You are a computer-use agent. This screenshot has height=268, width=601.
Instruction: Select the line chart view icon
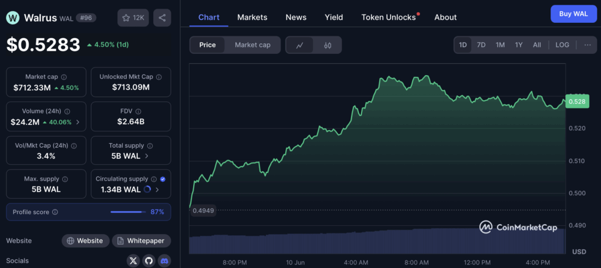(300, 45)
